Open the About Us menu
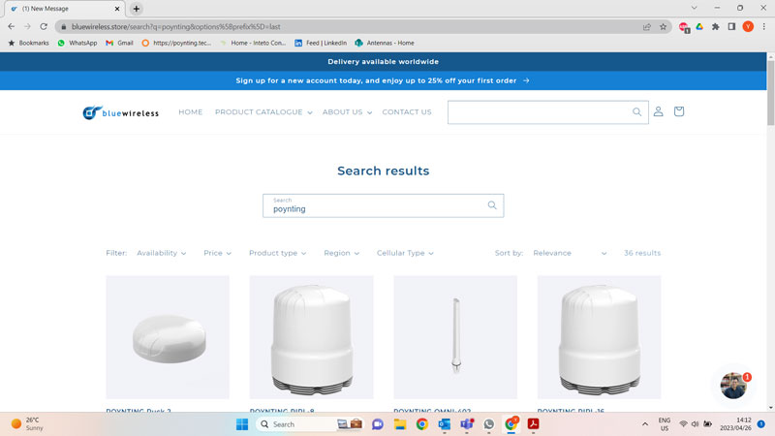 pos(346,112)
